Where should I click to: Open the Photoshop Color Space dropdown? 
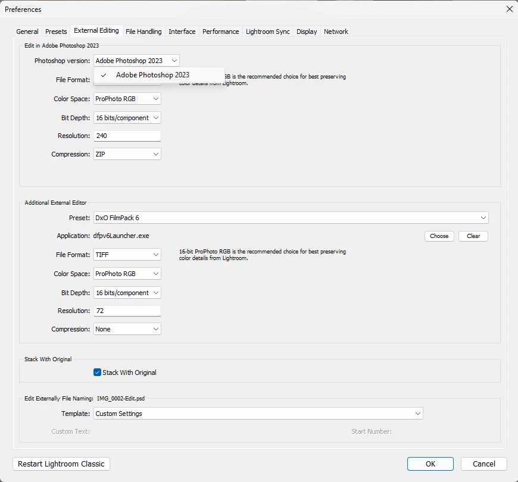[127, 99]
